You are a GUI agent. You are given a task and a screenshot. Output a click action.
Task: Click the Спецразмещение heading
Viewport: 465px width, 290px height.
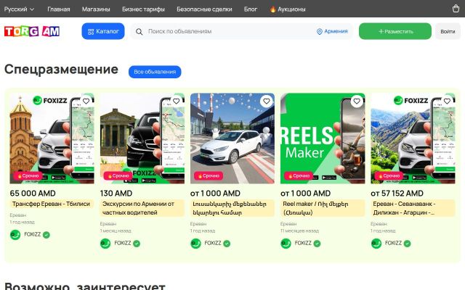pyautogui.click(x=61, y=70)
